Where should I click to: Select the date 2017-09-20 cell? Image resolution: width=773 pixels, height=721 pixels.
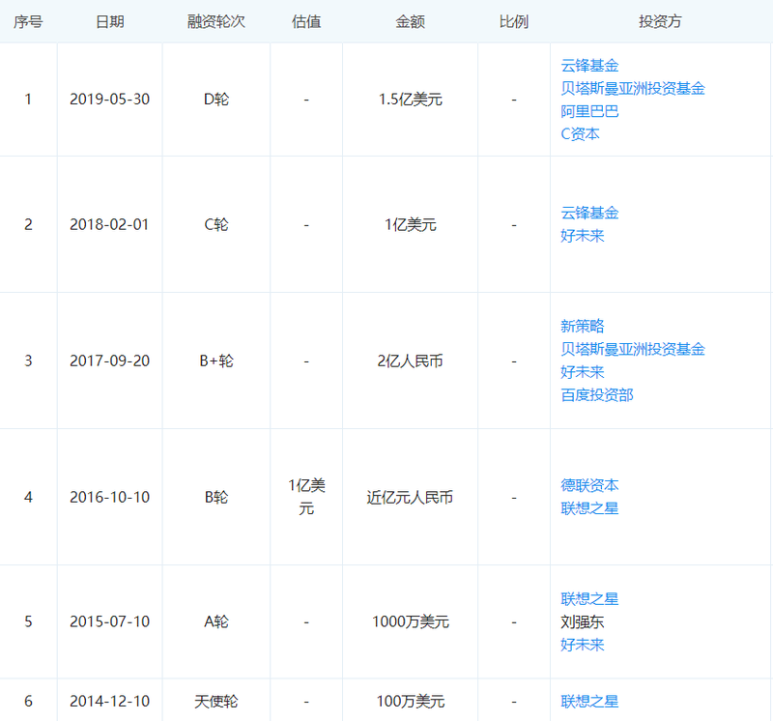[x=109, y=361]
